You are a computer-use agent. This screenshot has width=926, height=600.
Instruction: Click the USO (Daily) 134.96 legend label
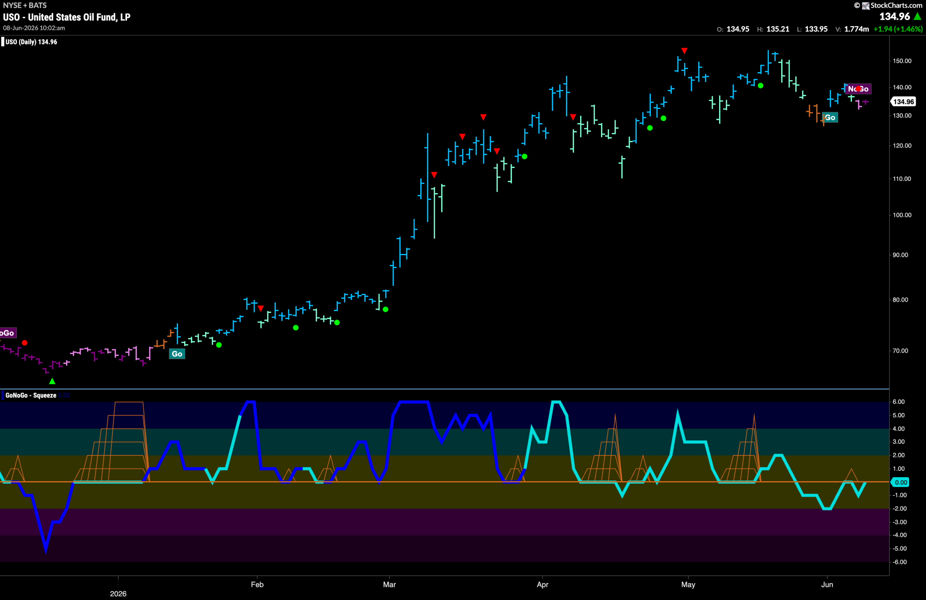[x=31, y=42]
